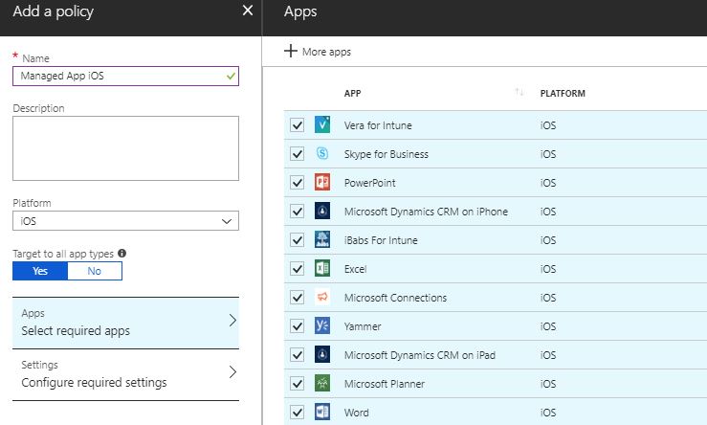Click the Vera for Intune app name

click(x=378, y=125)
